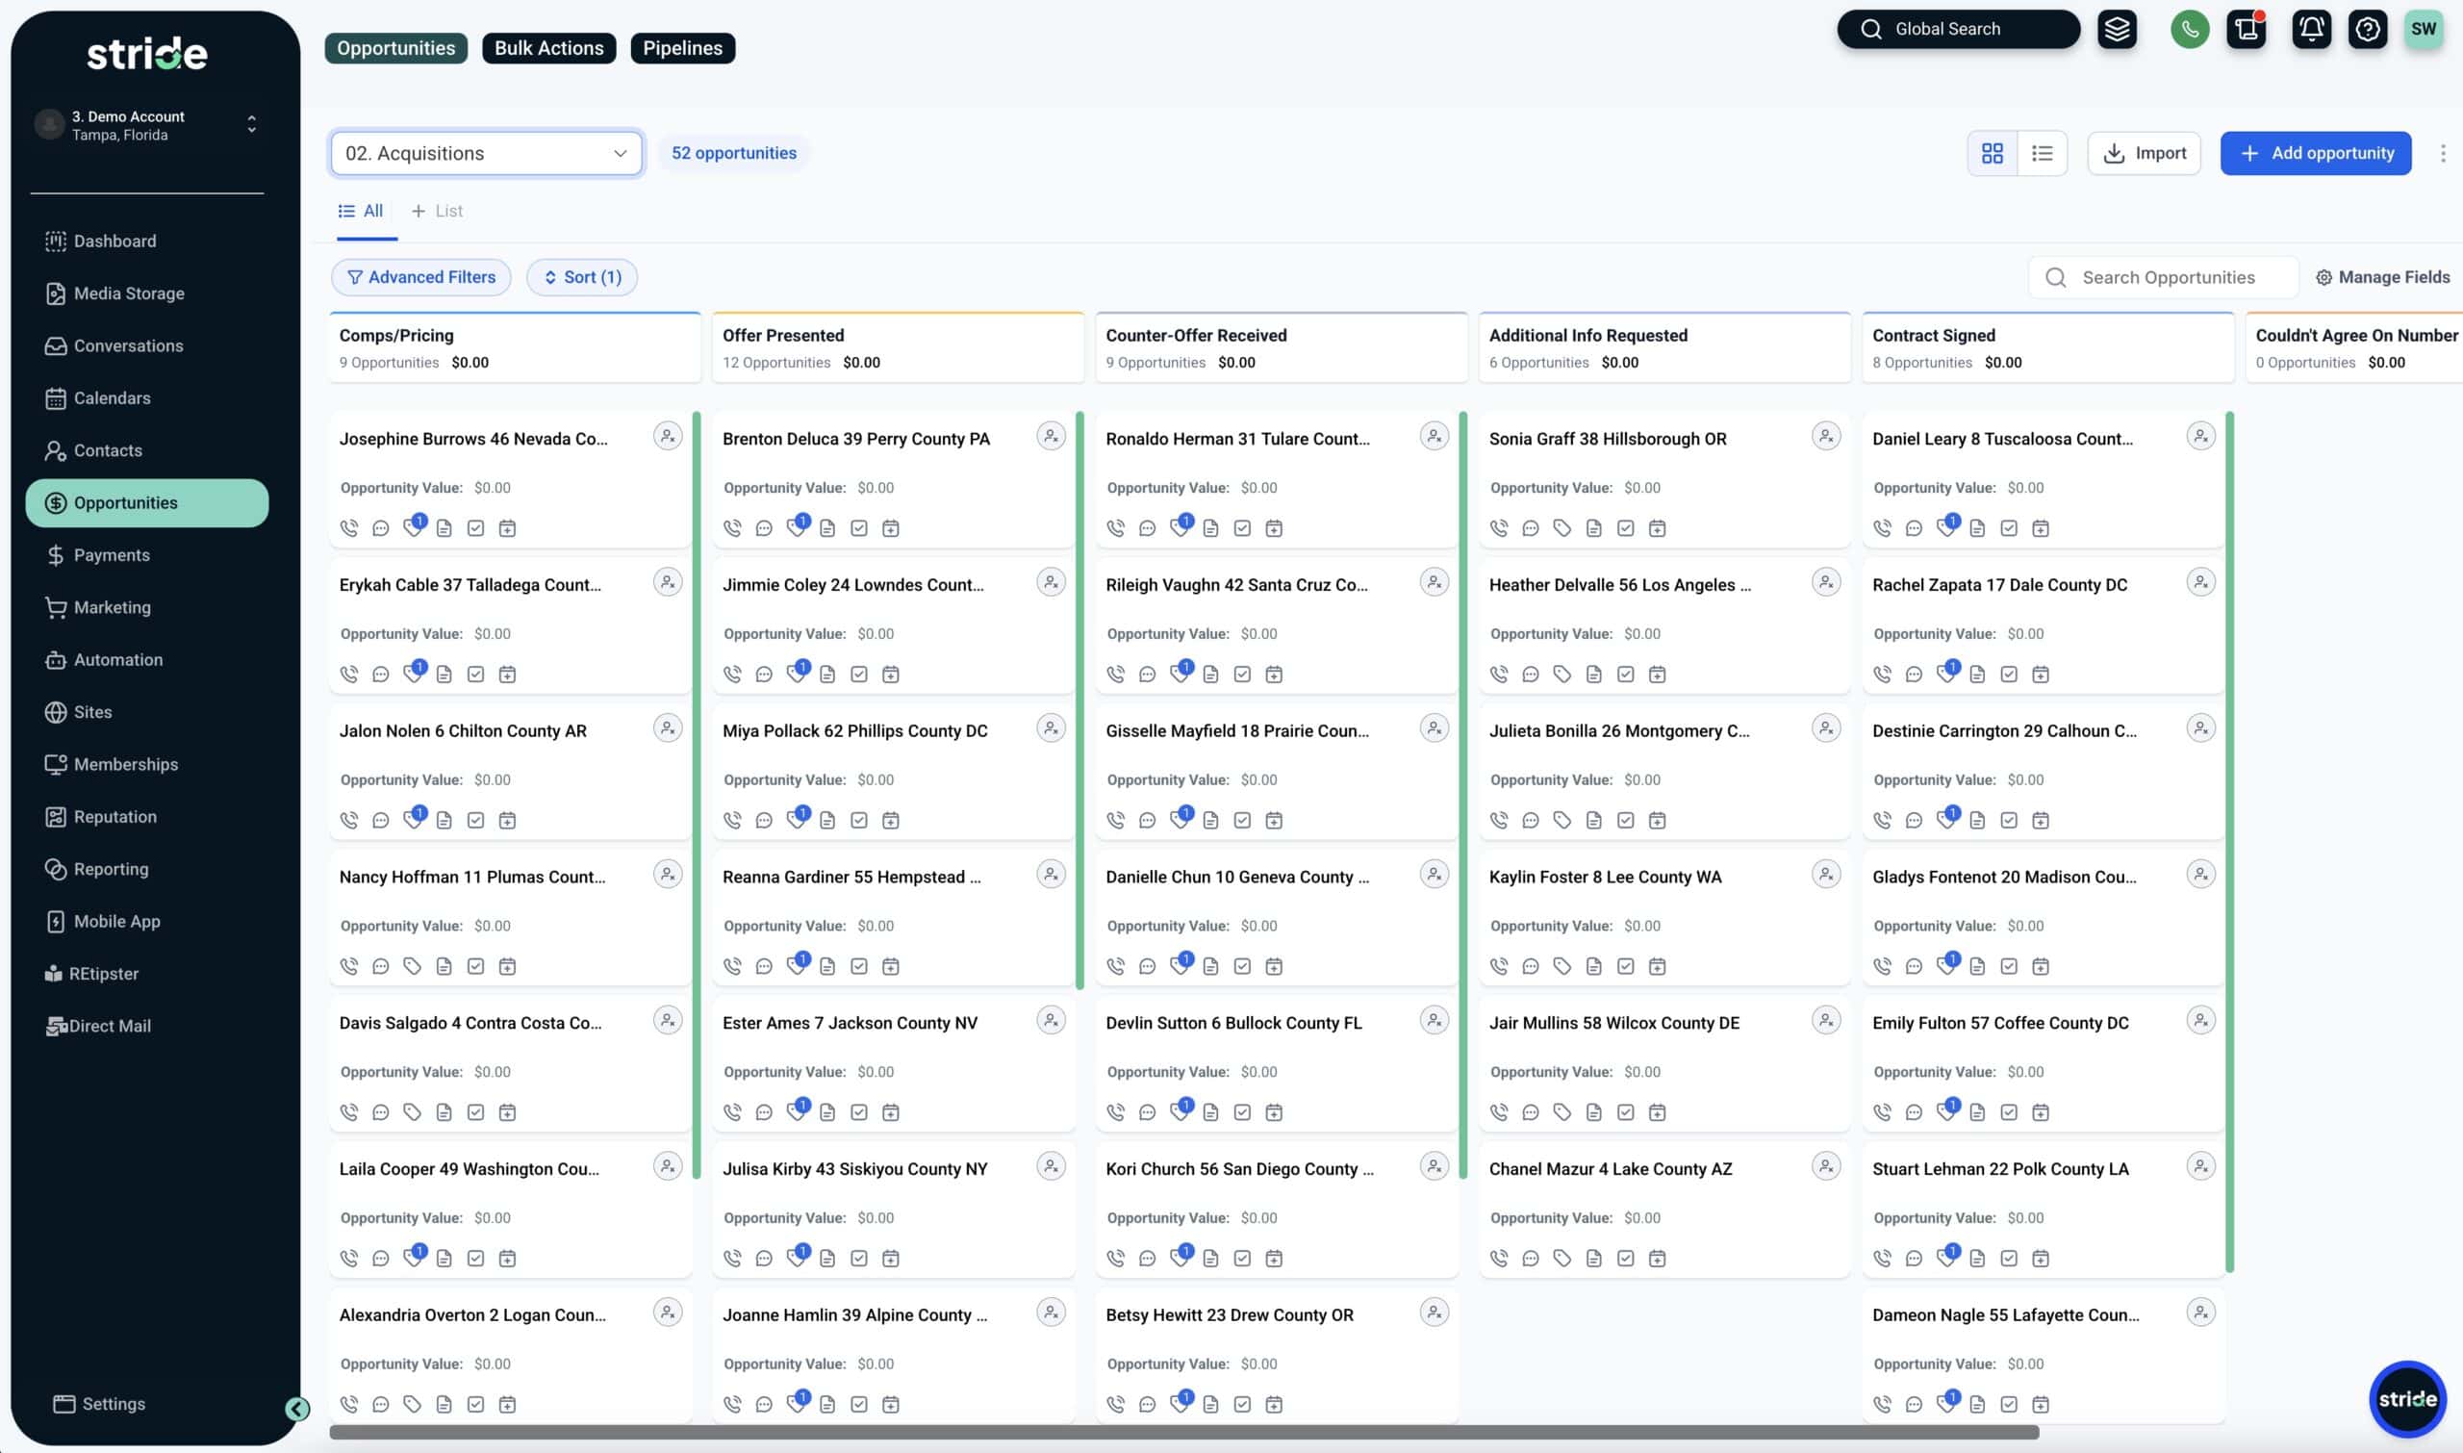2463x1453 pixels.
Task: Open the SW user avatar
Action: 2424,29
